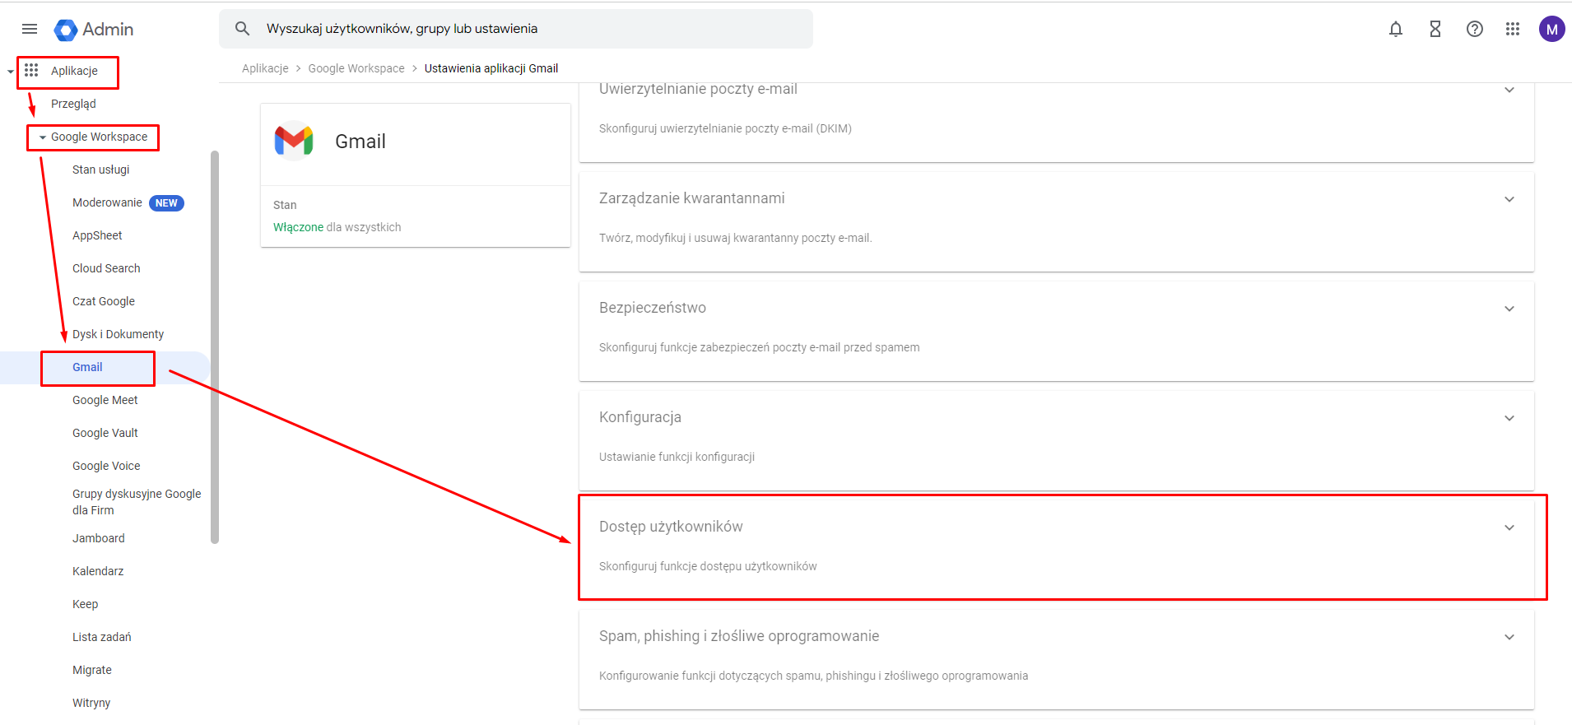This screenshot has height=725, width=1572.
Task: Open the main hamburger menu
Action: pyautogui.click(x=30, y=29)
